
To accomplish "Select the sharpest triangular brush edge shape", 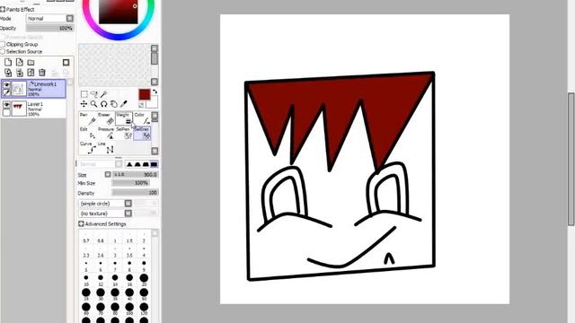I will tap(129, 164).
